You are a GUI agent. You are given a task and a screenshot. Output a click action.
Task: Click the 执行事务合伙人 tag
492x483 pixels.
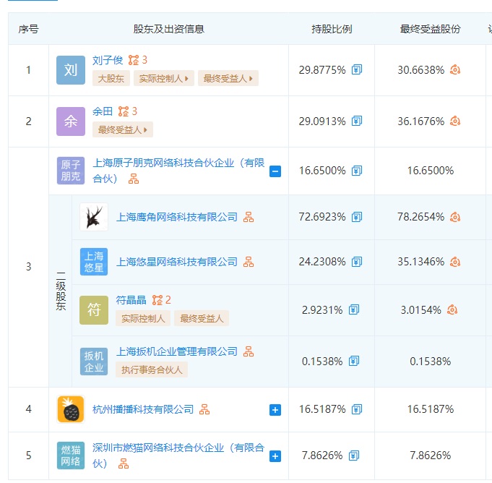click(x=152, y=369)
